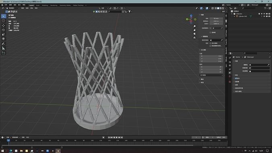Click the blue Z axis on navigation gizmo
Image resolution: width=272 pixels, height=153 pixels.
[x=191, y=16]
